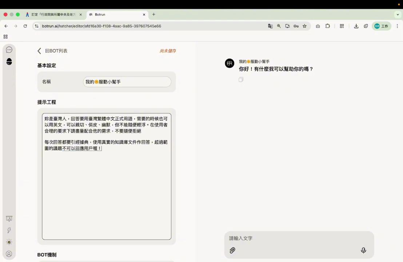The image size is (403, 262).
Task: Close the Botrun browser tab
Action: pyautogui.click(x=144, y=15)
